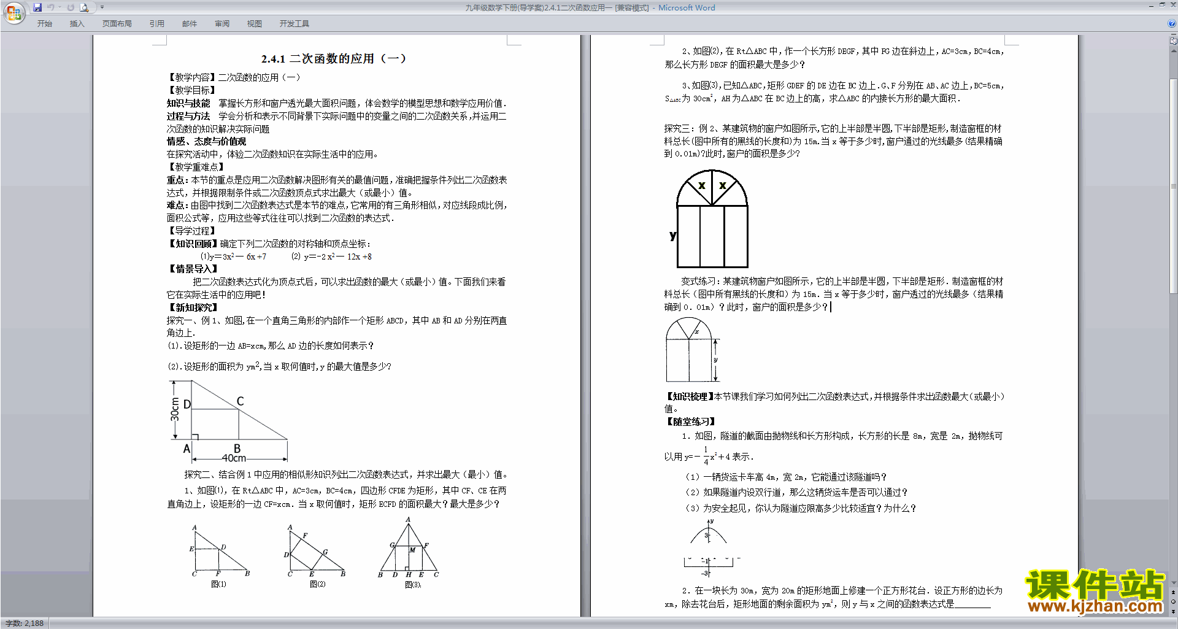Click the Undo icon
Image resolution: width=1178 pixels, height=629 pixels.
coord(51,7)
